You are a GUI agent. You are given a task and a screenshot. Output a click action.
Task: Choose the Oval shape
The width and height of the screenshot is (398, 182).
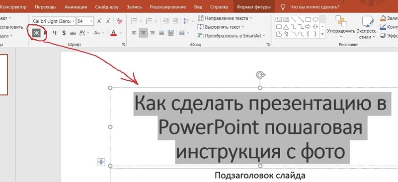(316, 19)
